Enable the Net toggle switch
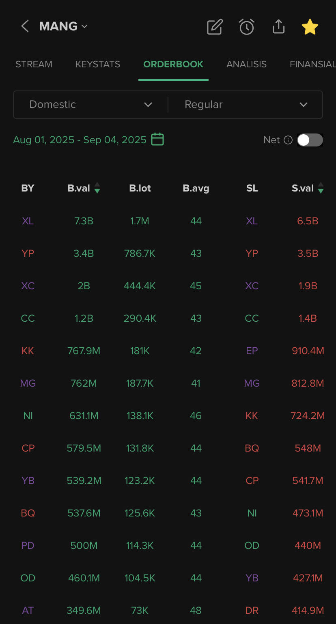Image resolution: width=336 pixels, height=624 pixels. pos(310,140)
